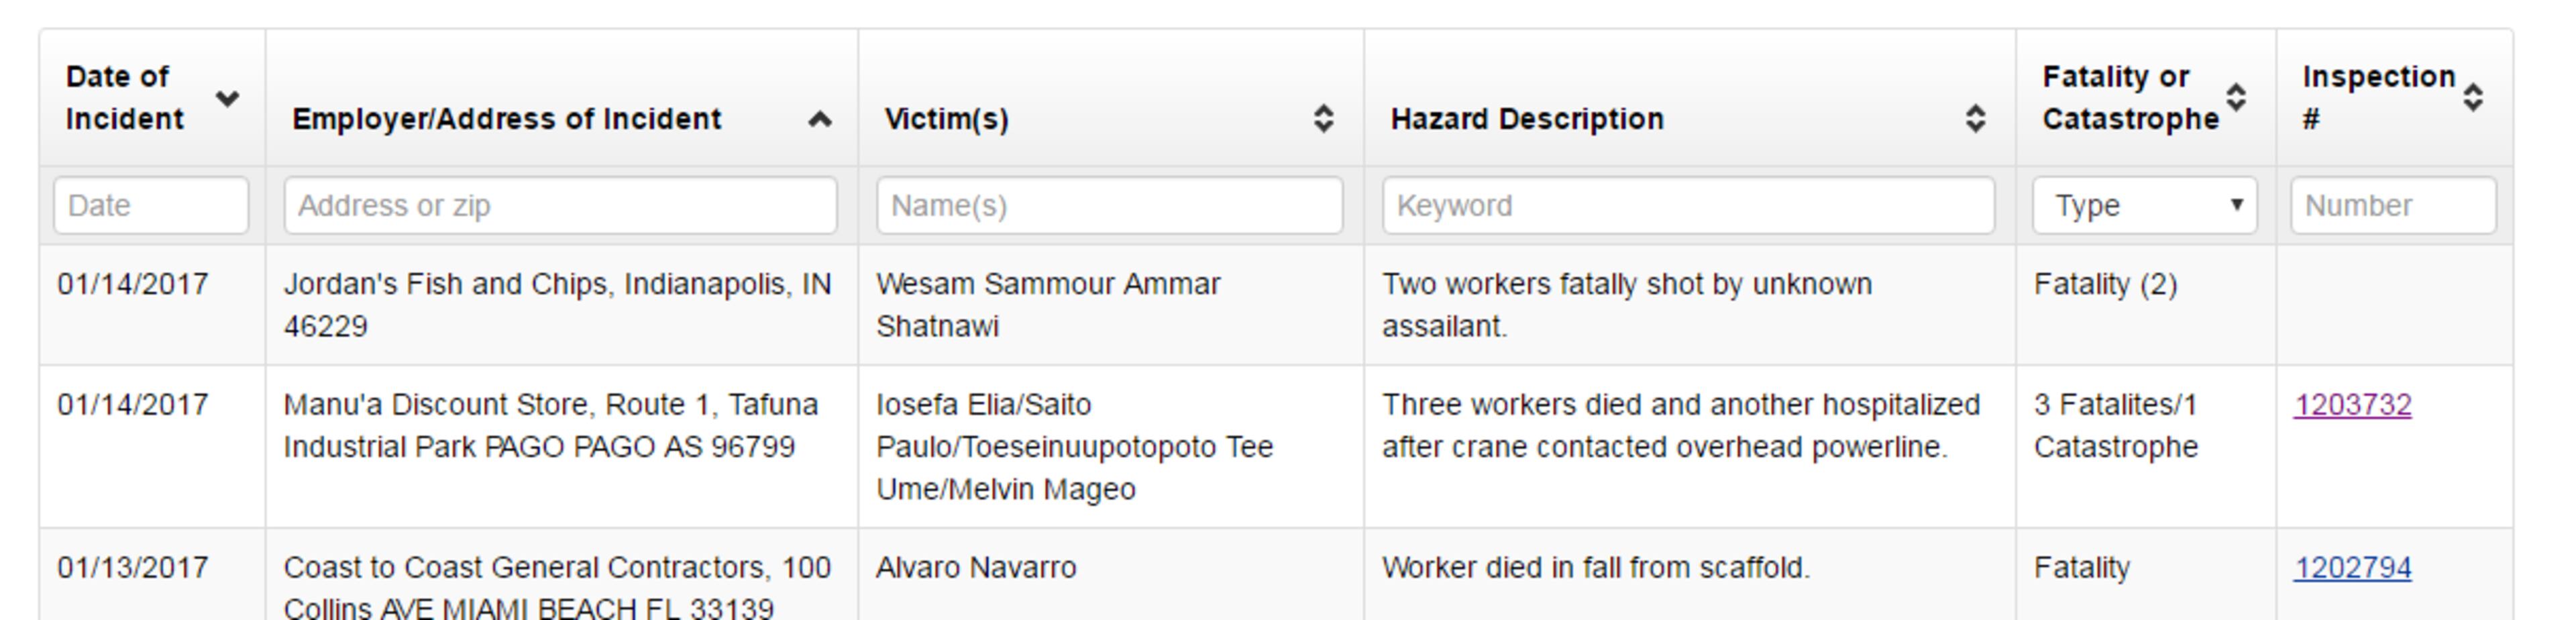The width and height of the screenshot is (2576, 620).
Task: Focus the Address or zip filter box
Action: pyautogui.click(x=560, y=206)
